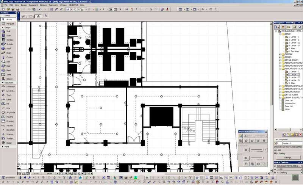303x185 pixels.
Task: Collapse the Design section in Toolbox
Action: point(3,27)
